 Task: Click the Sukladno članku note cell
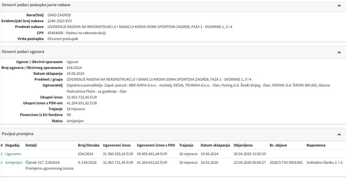click(x=325, y=162)
